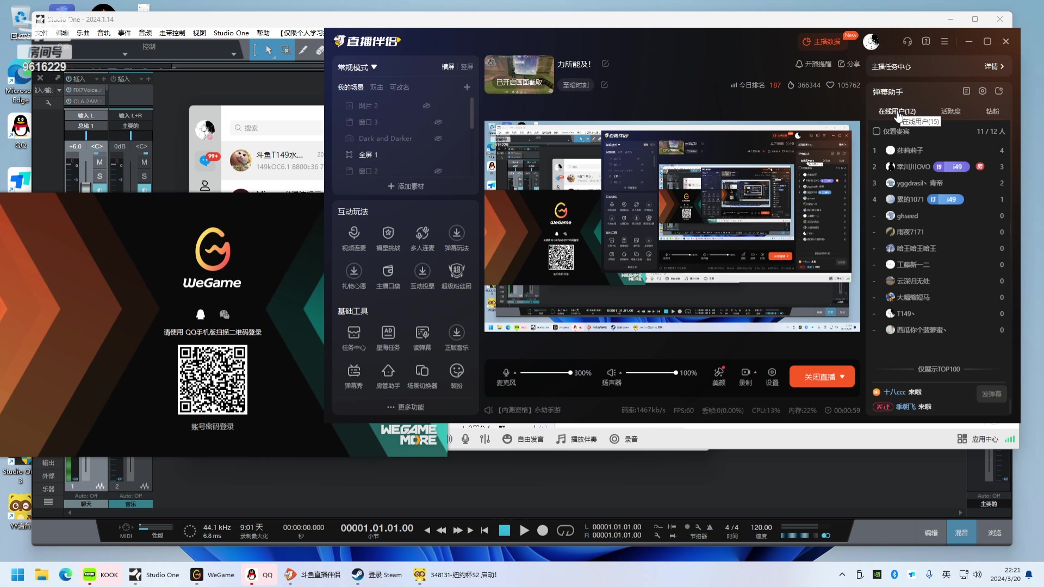Screen dimensions: 1044x587
Task: Check 仅看贵宾 VIP-only checkbox
Action: coord(877,131)
